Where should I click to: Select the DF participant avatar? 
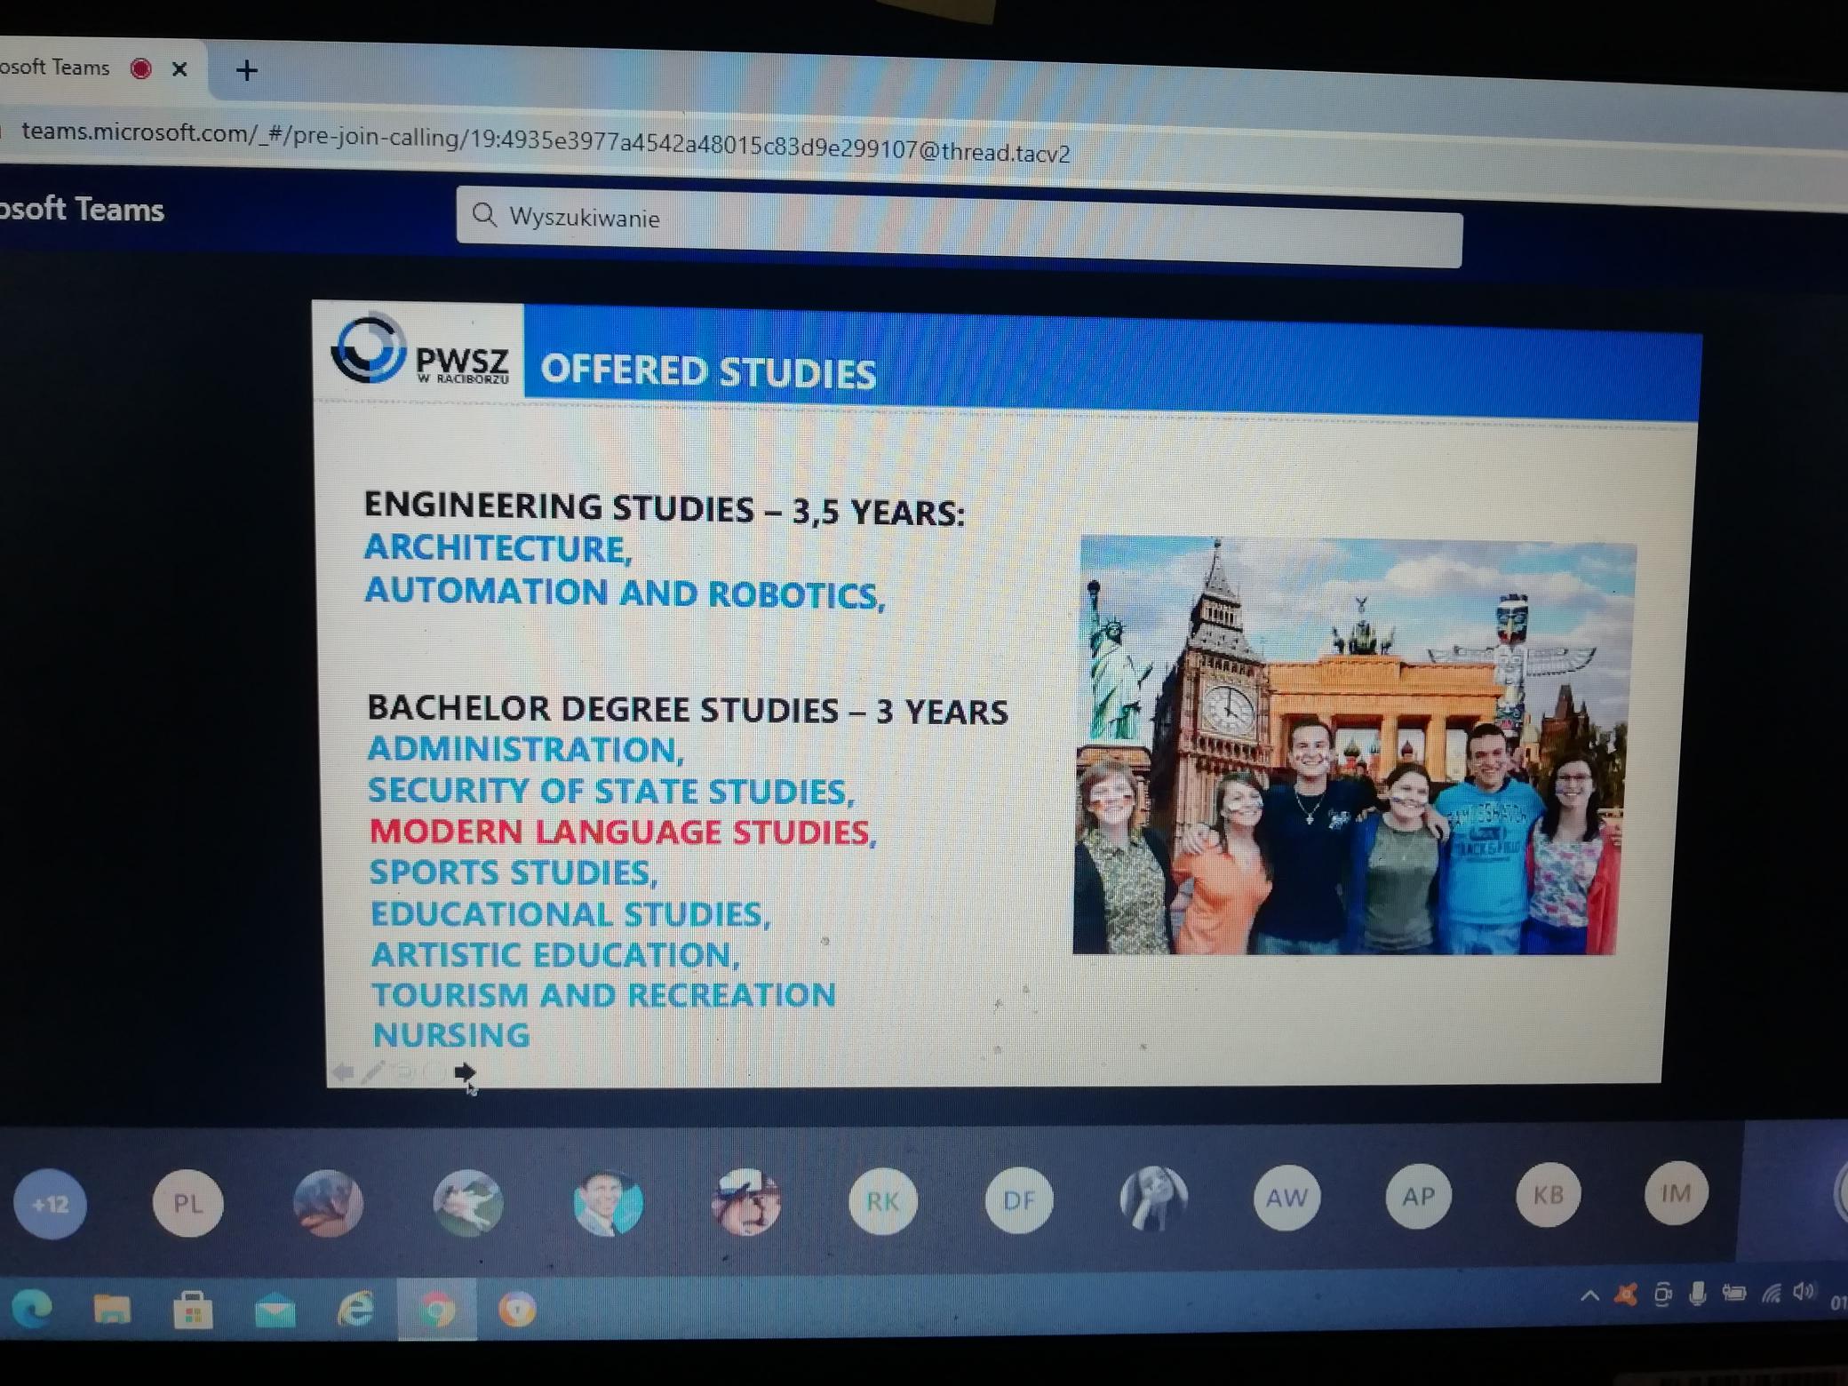click(1018, 1200)
